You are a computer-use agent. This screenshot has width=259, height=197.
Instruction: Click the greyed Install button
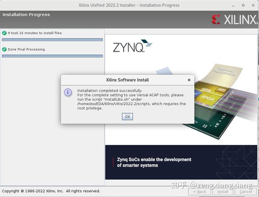223,191
